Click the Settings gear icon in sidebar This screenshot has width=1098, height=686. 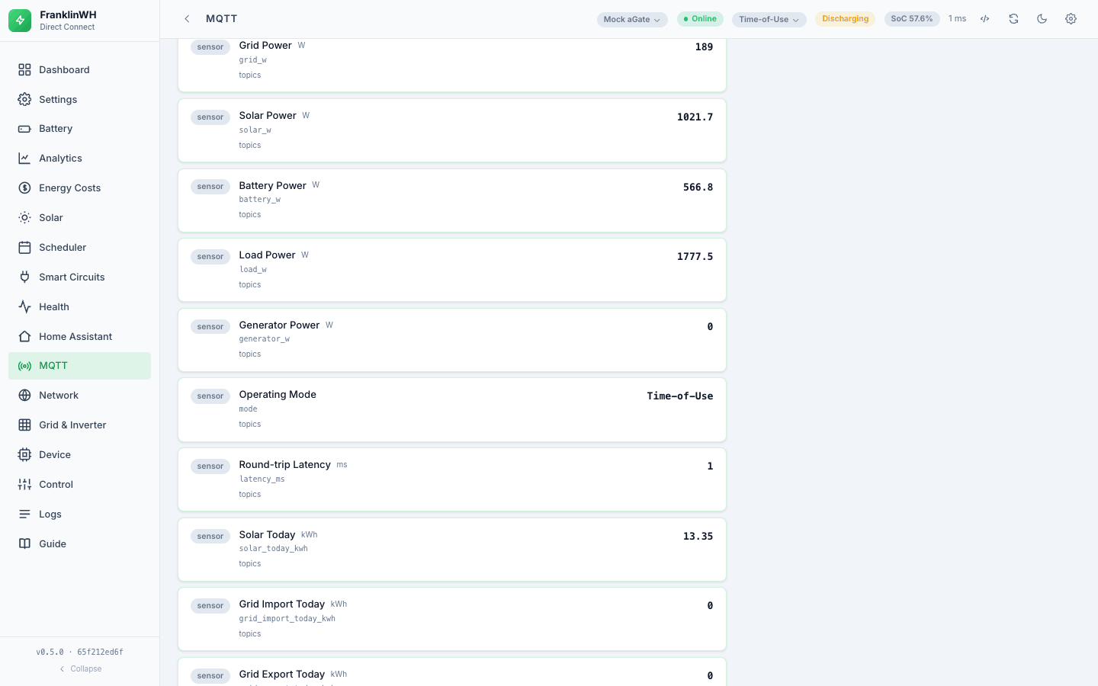(x=24, y=100)
